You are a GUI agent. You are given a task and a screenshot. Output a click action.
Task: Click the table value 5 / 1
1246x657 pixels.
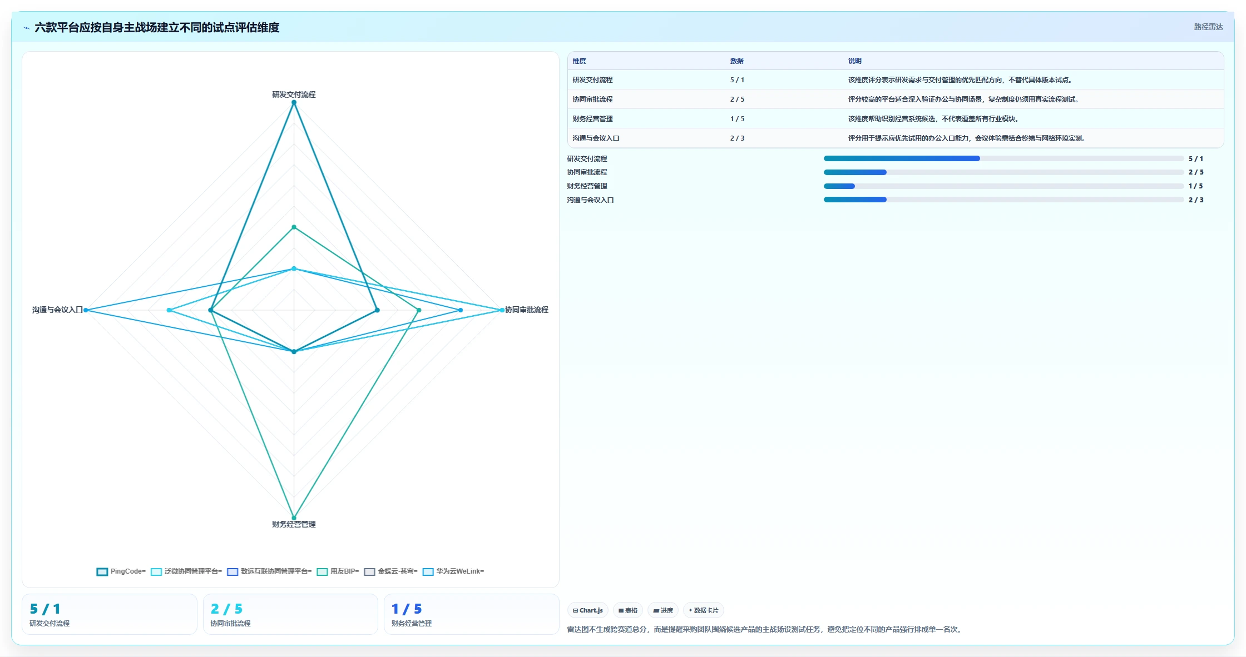pyautogui.click(x=737, y=80)
